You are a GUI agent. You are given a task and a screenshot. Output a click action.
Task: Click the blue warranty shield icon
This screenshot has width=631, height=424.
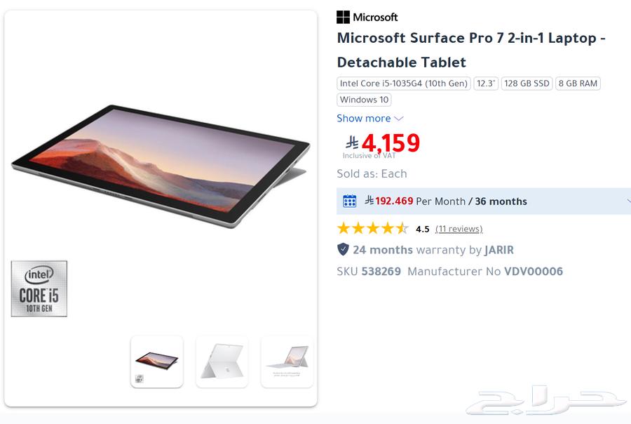tap(341, 250)
